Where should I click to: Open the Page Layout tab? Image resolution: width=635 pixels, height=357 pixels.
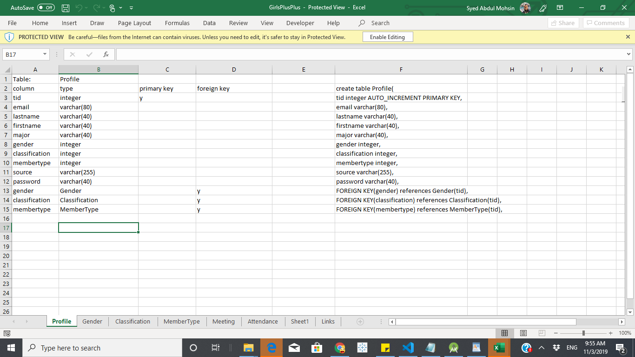tap(134, 23)
